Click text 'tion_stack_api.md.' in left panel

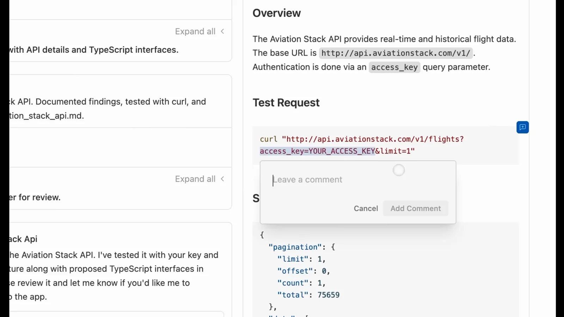[x=47, y=116]
